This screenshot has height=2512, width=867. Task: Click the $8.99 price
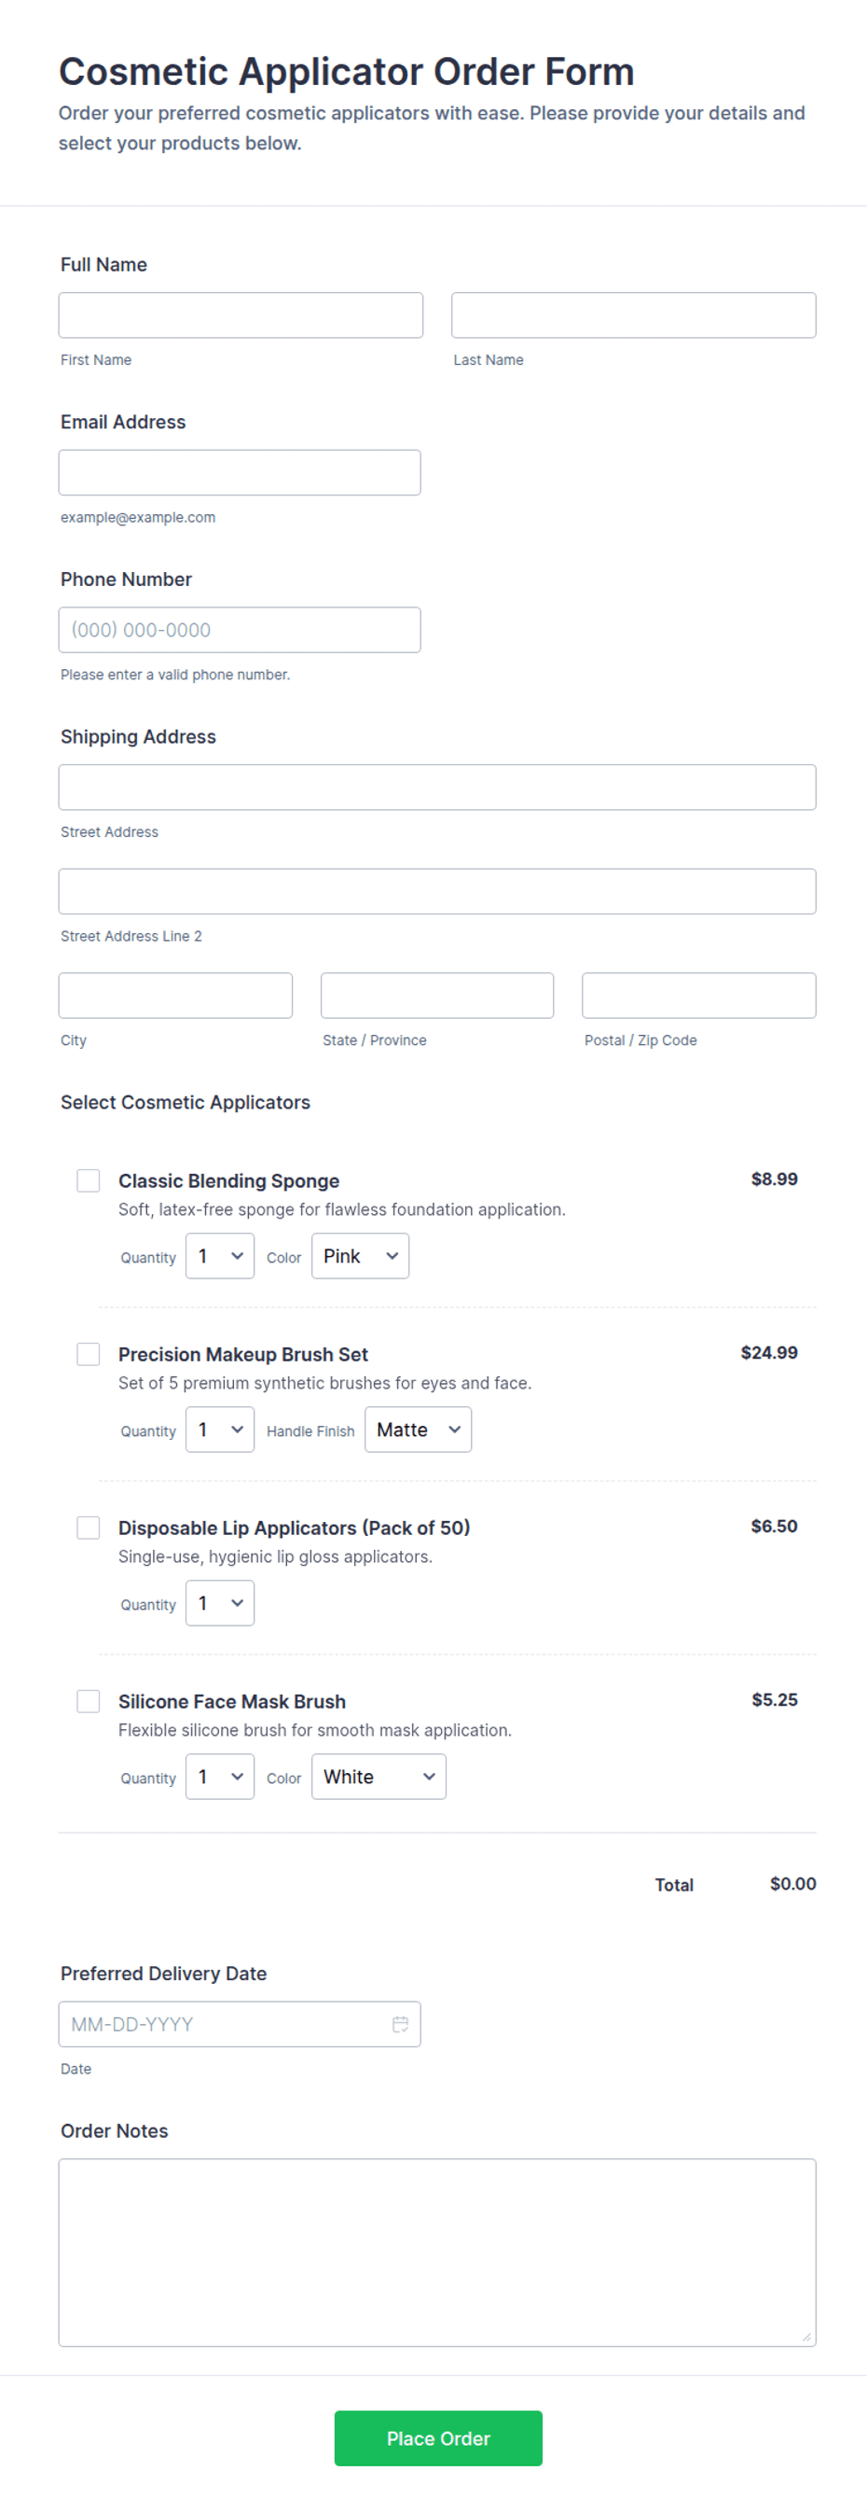pos(775,1179)
